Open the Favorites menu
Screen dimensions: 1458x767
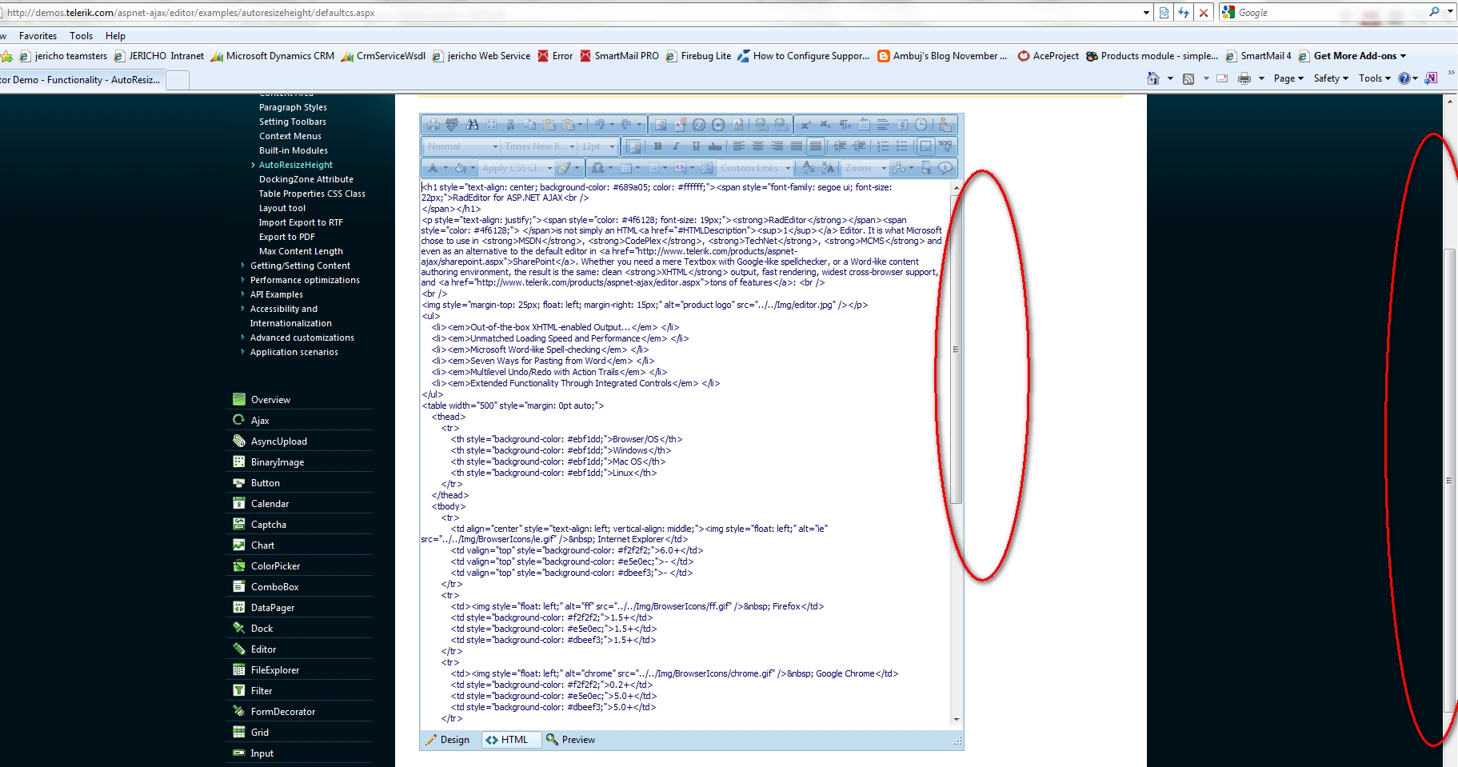pyautogui.click(x=38, y=36)
